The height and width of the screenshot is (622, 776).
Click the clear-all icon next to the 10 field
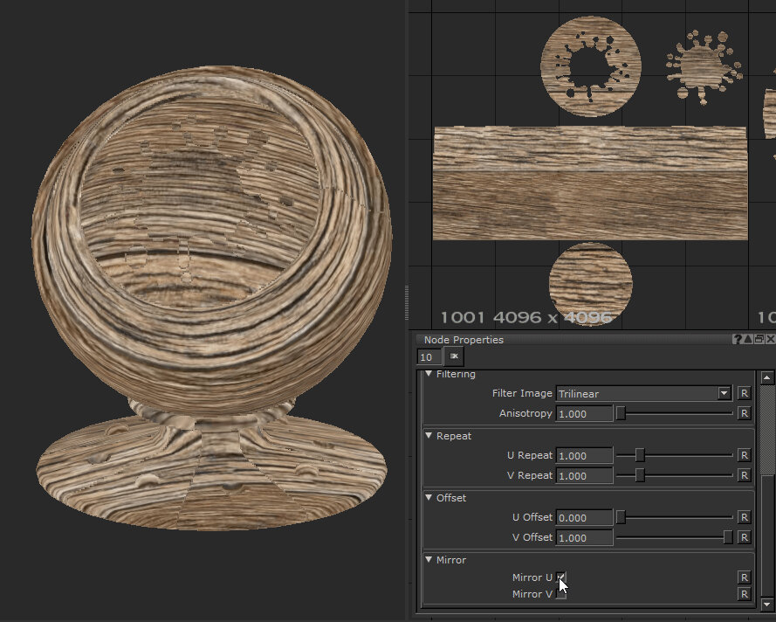pyautogui.click(x=454, y=356)
